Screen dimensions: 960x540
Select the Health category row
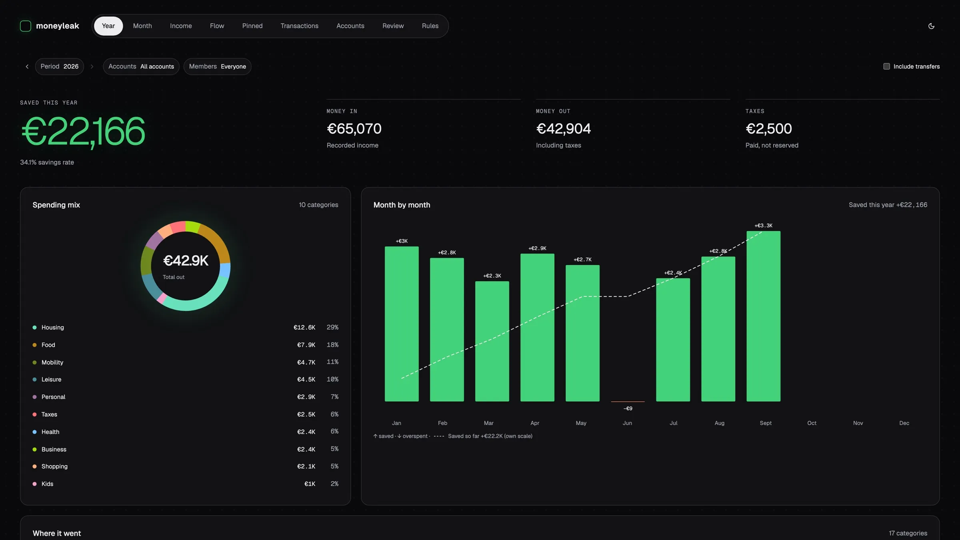pyautogui.click(x=186, y=432)
